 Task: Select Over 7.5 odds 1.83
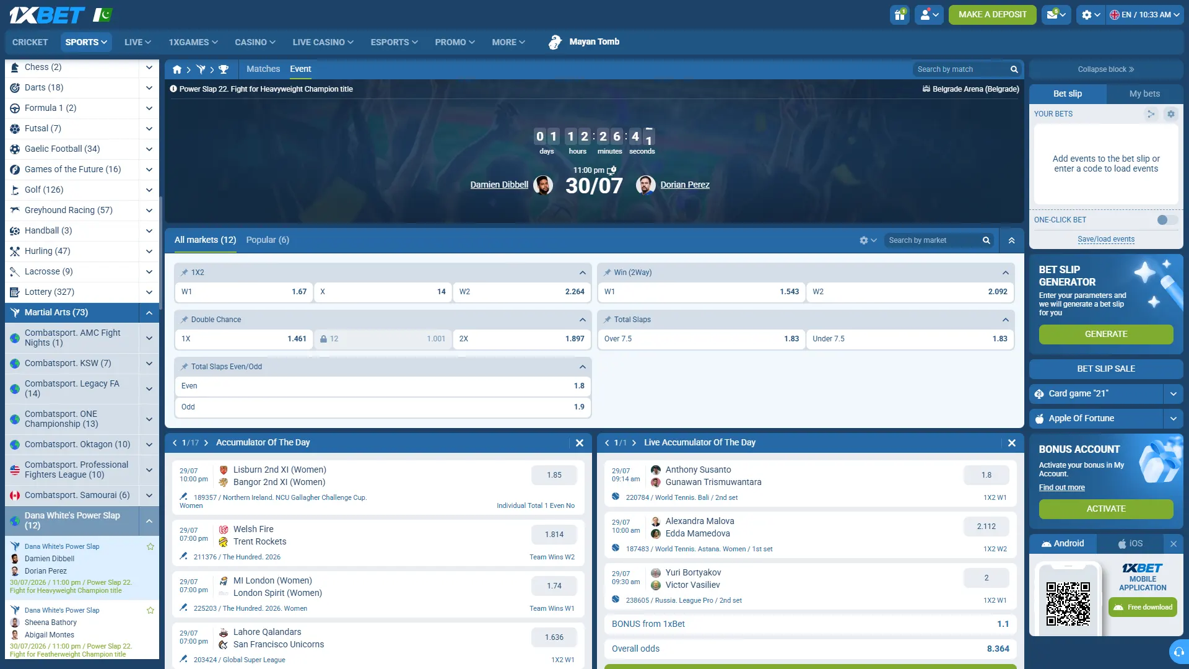(x=701, y=339)
